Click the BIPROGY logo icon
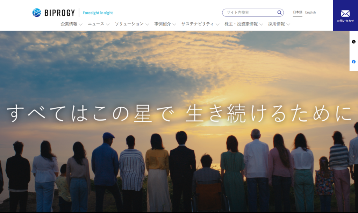 pos(37,13)
